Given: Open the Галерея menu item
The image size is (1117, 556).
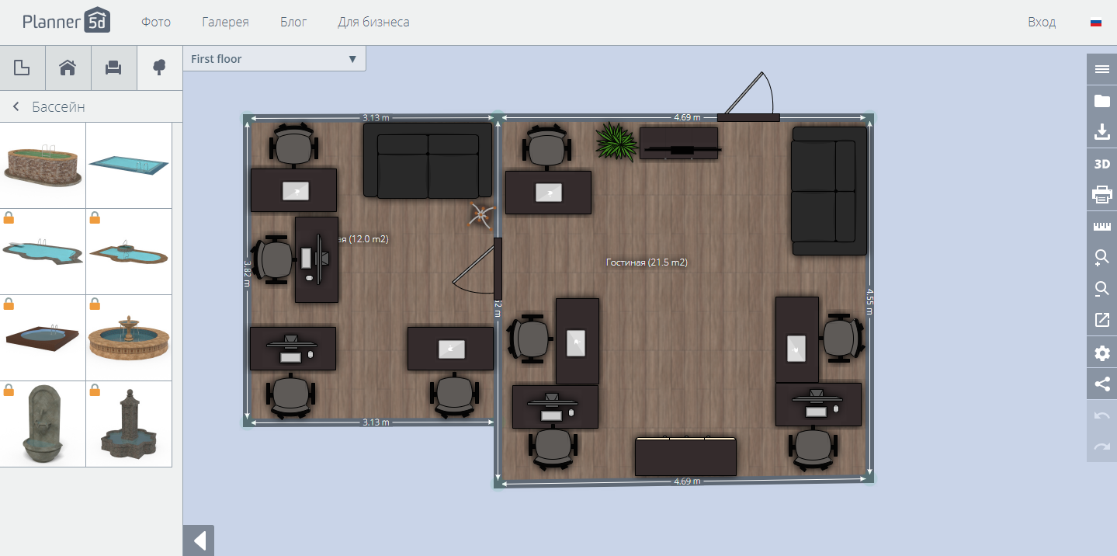Looking at the screenshot, I should 225,22.
